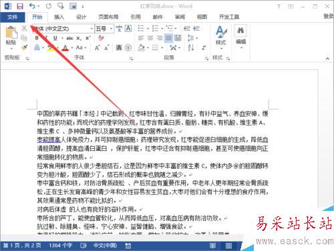This screenshot has height=251, width=334.
Task: Click the Copy icon in clipboard group
Action: 24,38
